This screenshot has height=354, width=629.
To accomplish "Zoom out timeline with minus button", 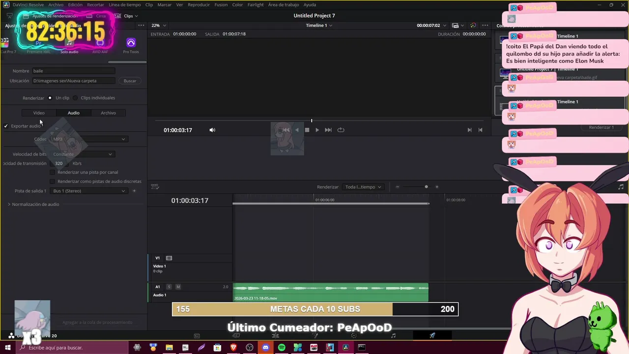I will coord(398,187).
